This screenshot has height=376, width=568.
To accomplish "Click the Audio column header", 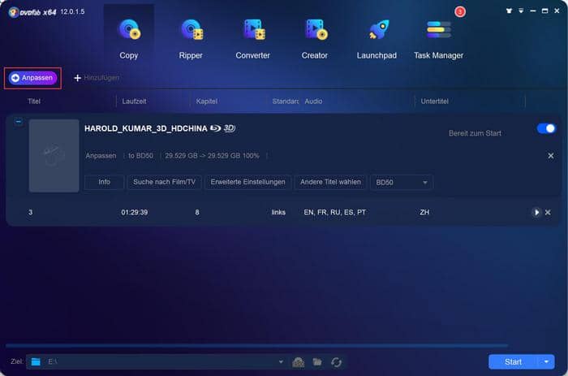I will tap(313, 102).
